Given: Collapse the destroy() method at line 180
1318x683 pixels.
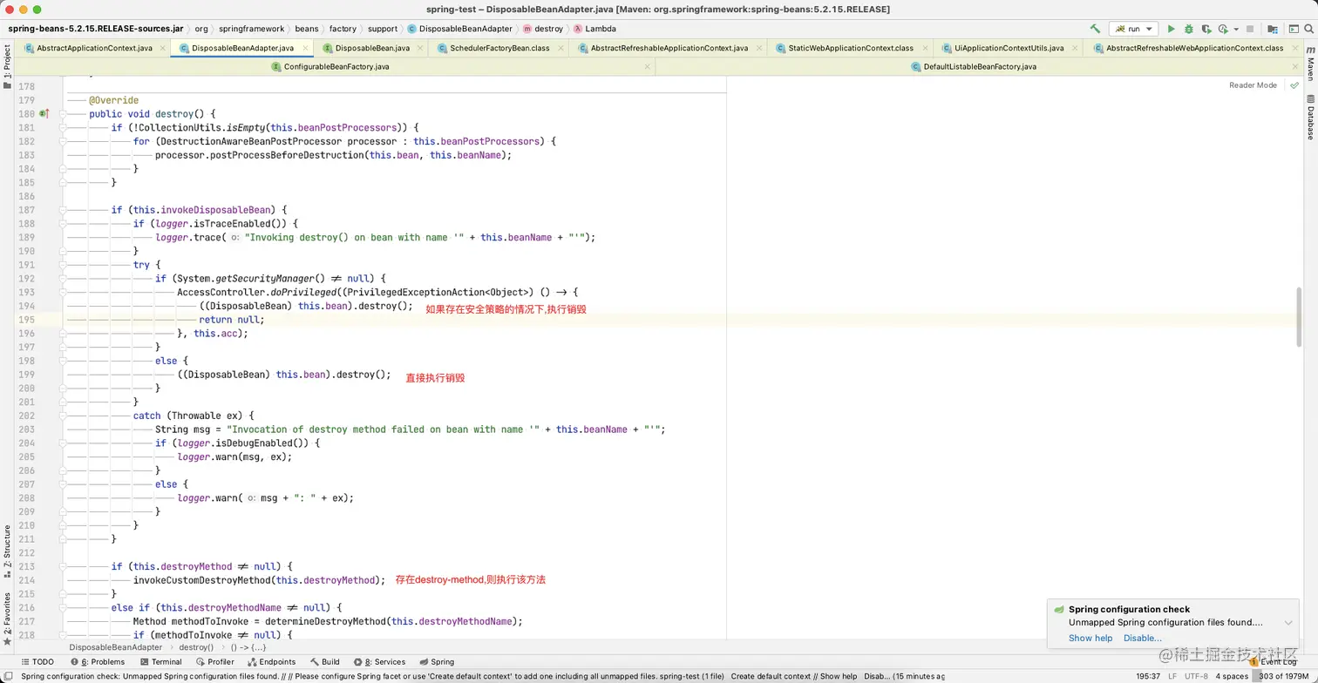Looking at the screenshot, I should 63,114.
